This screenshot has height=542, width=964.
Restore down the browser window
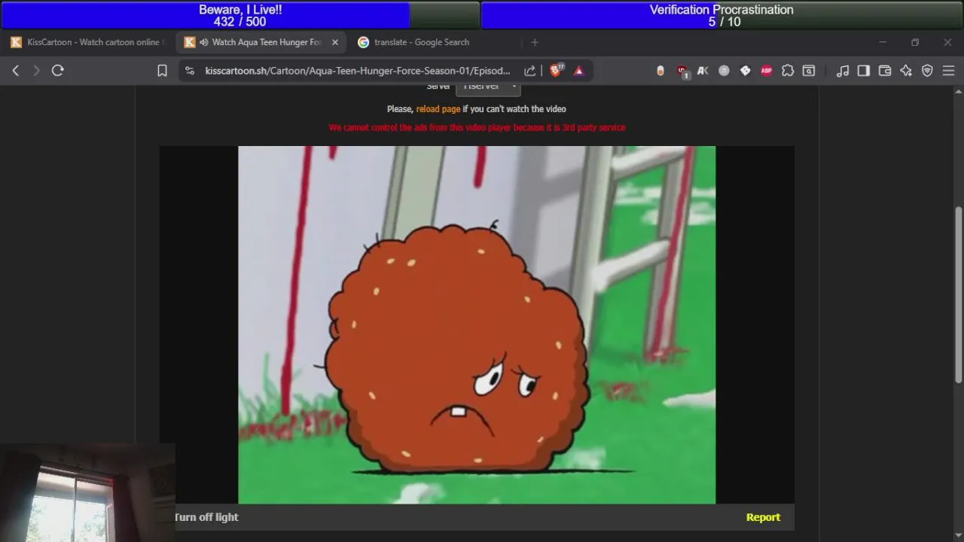point(915,42)
